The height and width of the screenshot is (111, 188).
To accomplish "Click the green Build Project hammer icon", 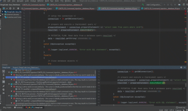I will click(143, 5).
